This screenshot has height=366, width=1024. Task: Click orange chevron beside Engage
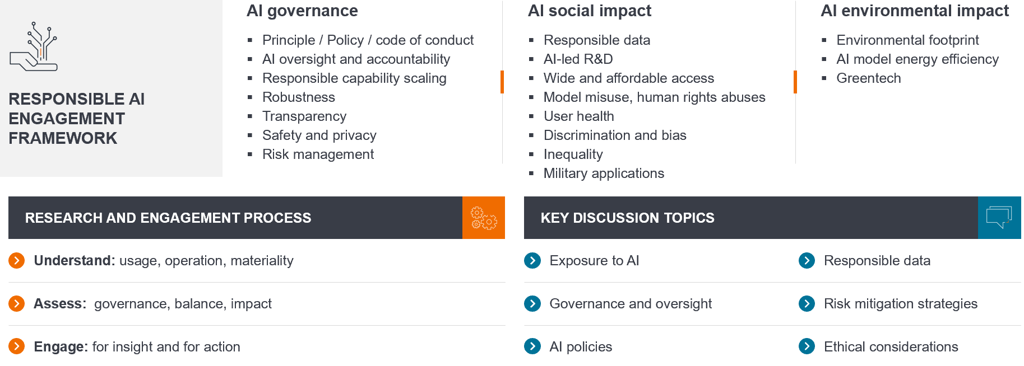click(17, 347)
